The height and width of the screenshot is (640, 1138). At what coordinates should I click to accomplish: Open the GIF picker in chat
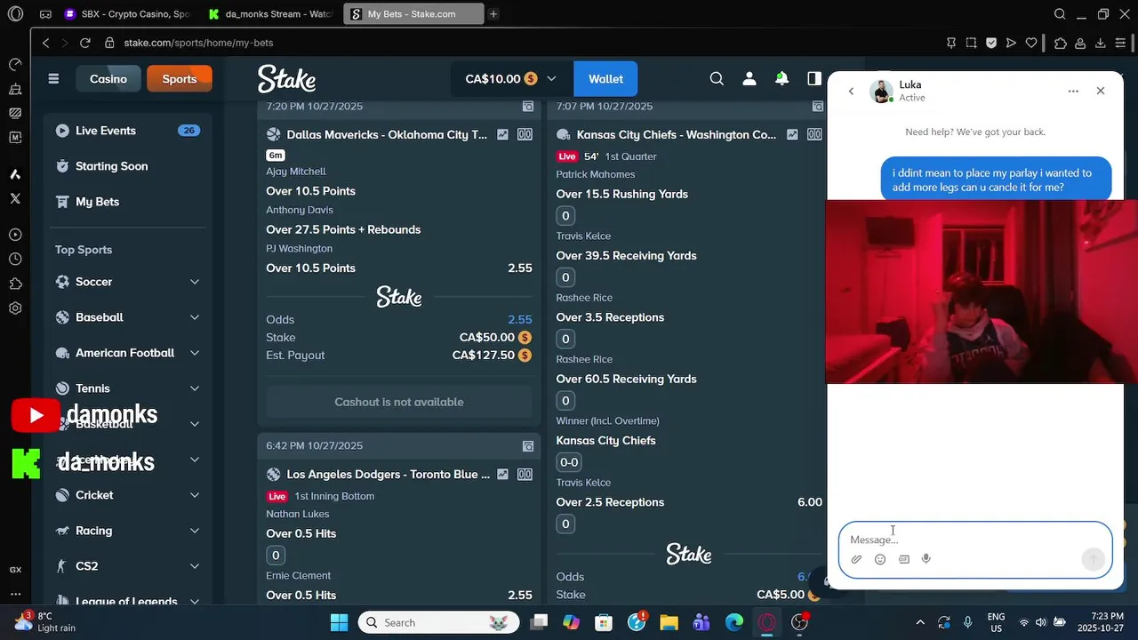click(x=904, y=559)
